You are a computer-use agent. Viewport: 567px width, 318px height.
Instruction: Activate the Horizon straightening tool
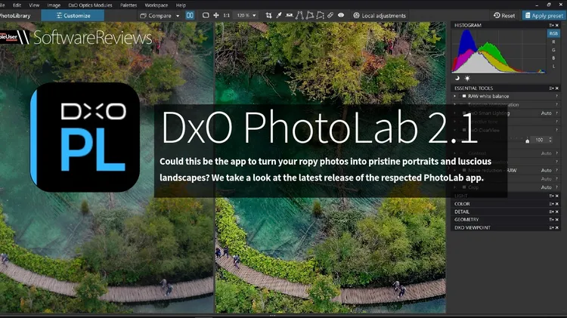click(x=290, y=15)
